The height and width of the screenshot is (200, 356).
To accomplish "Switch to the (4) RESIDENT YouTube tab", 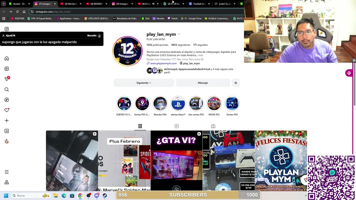I will pyautogui.click(x=97, y=4).
